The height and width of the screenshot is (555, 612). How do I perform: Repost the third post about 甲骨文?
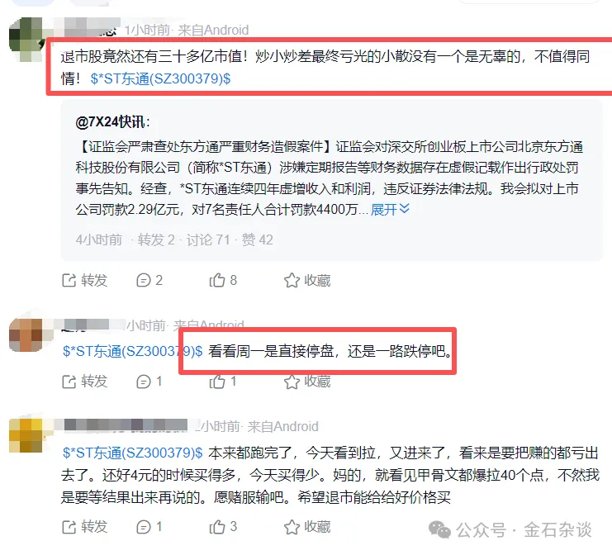84,527
